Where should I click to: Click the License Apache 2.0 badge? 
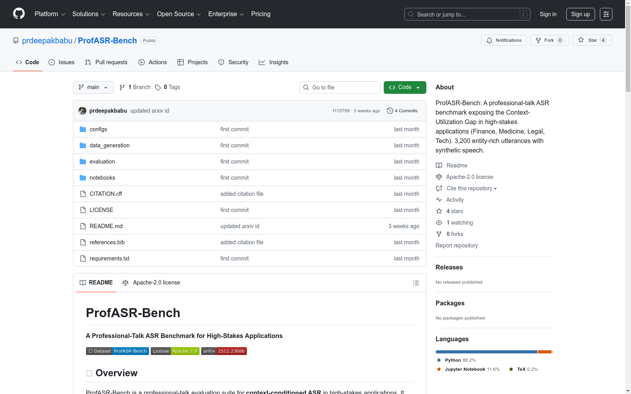tap(175, 351)
